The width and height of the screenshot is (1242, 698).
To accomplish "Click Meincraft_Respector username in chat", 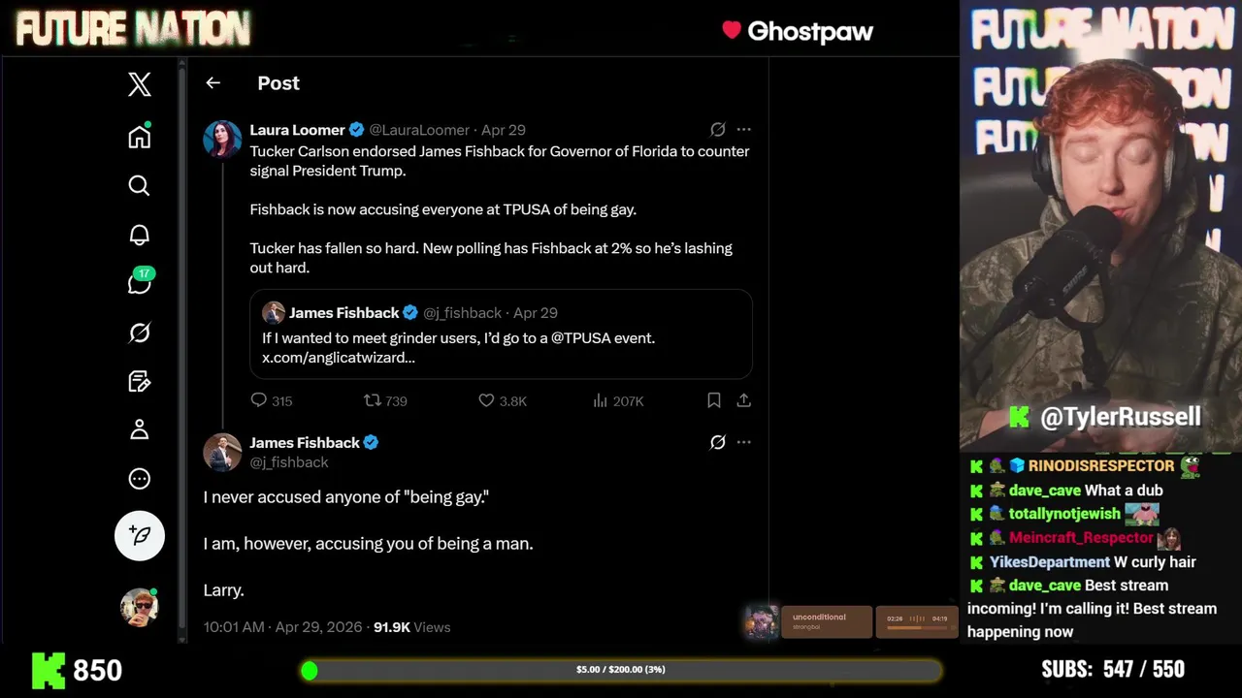I will (1081, 538).
